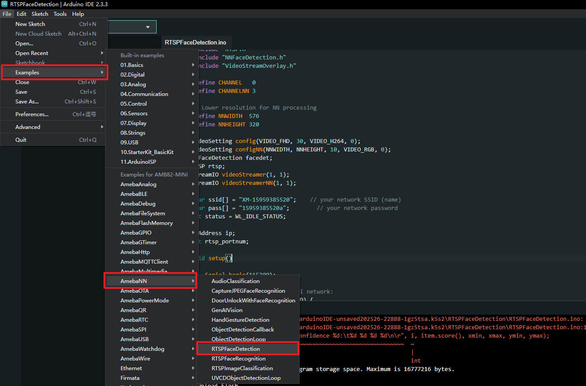Expand the AmebaFlashMemory examples

tap(152, 223)
